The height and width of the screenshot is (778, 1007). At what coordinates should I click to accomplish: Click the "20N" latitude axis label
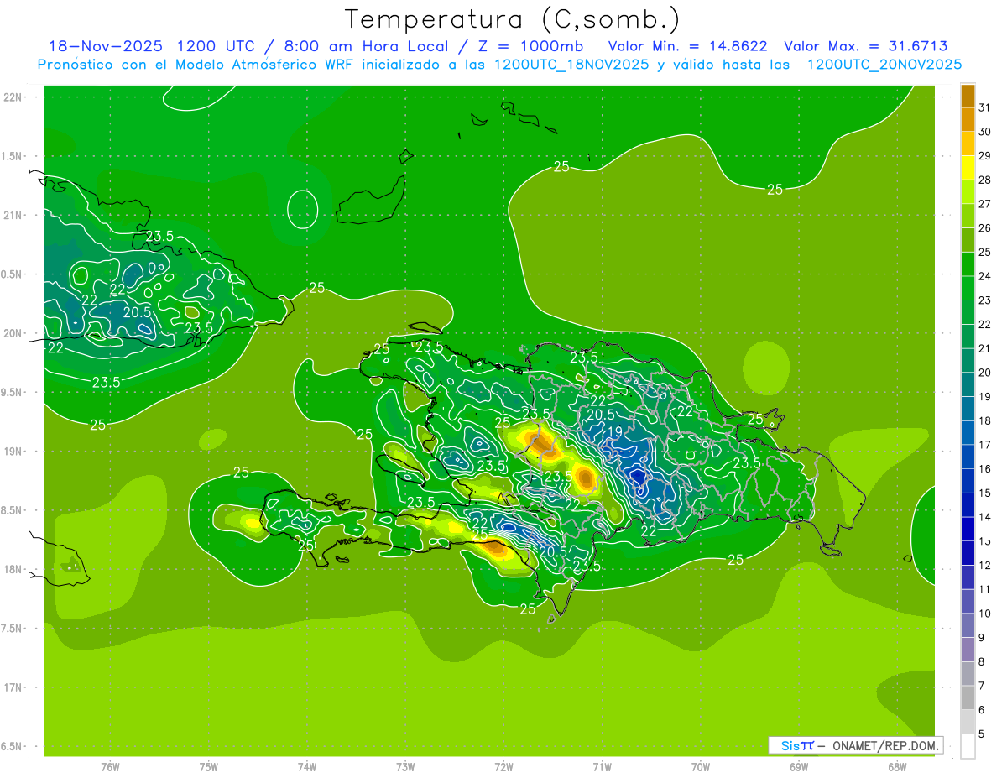[x=13, y=334]
